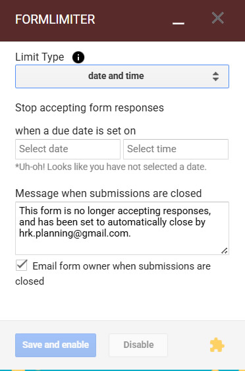Close the FormLimiter sidebar

pyautogui.click(x=217, y=18)
